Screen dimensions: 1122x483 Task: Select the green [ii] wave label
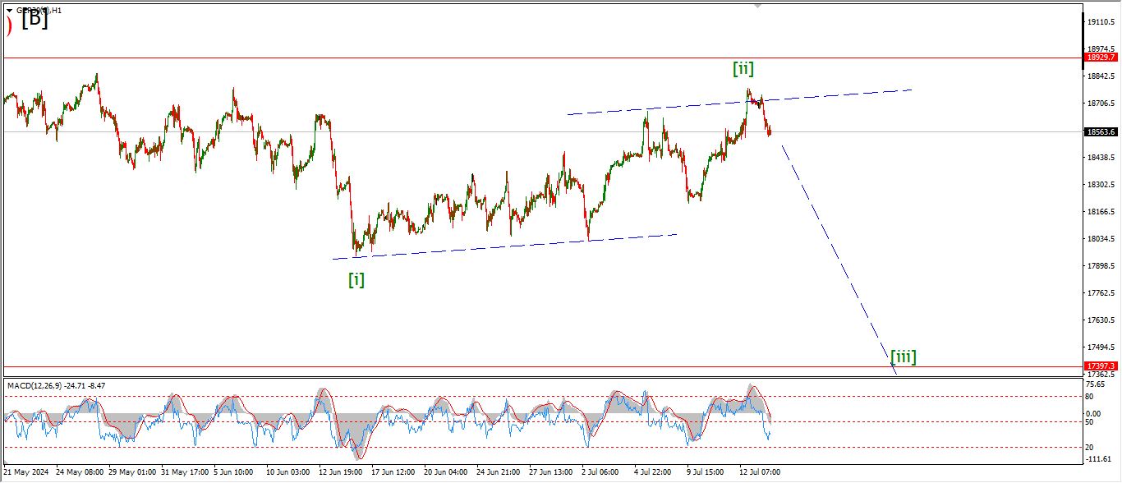point(743,69)
